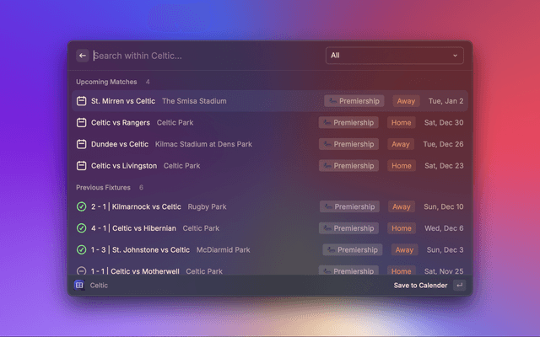Click green checkmark for Kilmarnock vs Celtic
The width and height of the screenshot is (540, 337).
[82, 206]
